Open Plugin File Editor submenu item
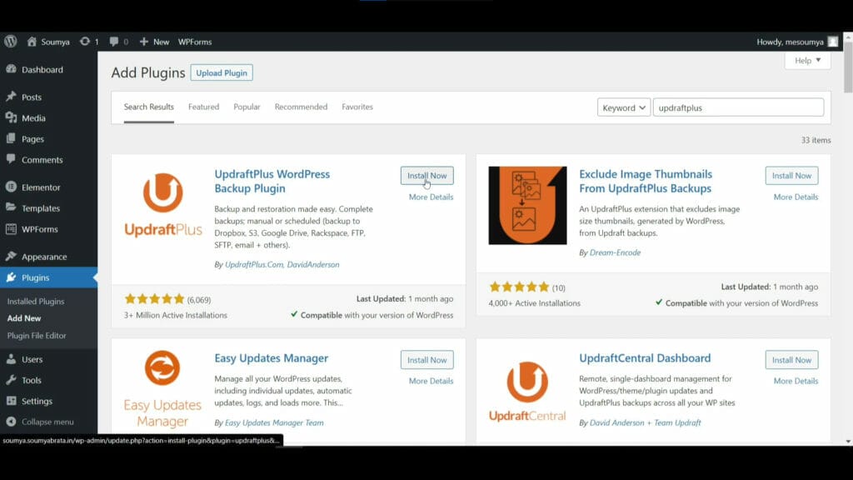853x480 pixels. point(37,335)
